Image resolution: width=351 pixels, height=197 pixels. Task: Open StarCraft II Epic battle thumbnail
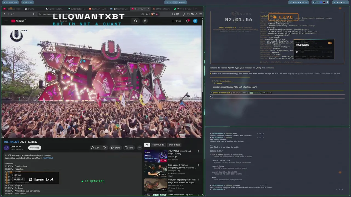pyautogui.click(x=156, y=185)
